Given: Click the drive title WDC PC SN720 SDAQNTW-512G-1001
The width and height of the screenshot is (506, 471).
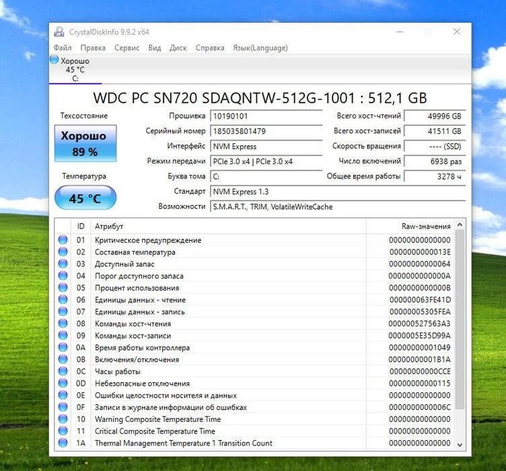Looking at the screenshot, I should pyautogui.click(x=224, y=98).
